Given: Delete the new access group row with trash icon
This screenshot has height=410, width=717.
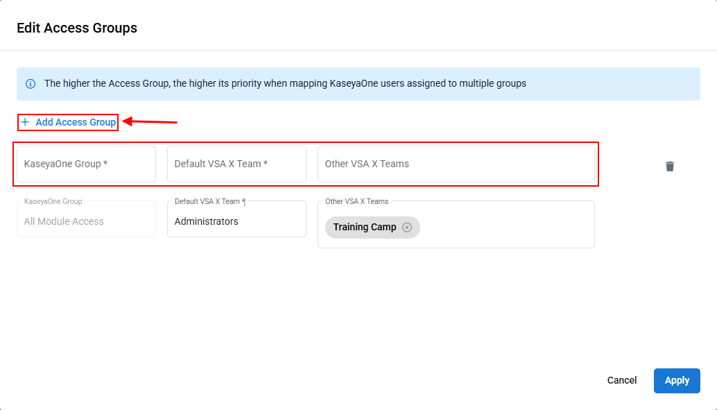Looking at the screenshot, I should click(x=669, y=166).
